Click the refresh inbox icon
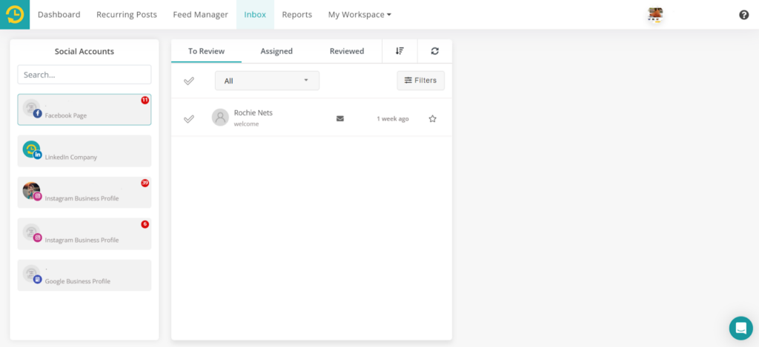The width and height of the screenshot is (759, 347). point(434,51)
